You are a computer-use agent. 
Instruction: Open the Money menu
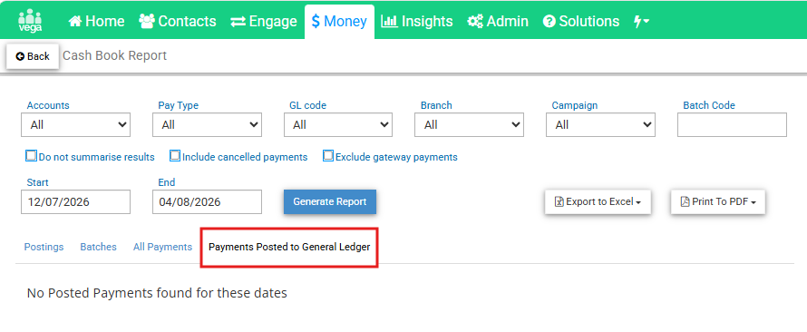pos(339,21)
